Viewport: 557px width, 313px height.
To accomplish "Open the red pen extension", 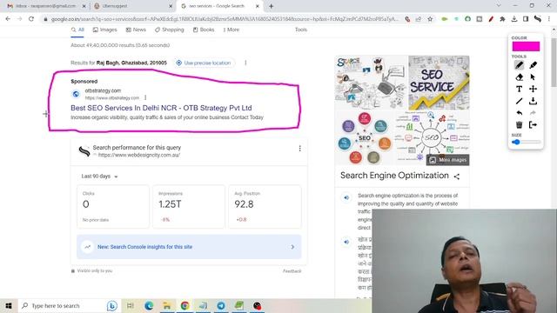I will [491, 19].
